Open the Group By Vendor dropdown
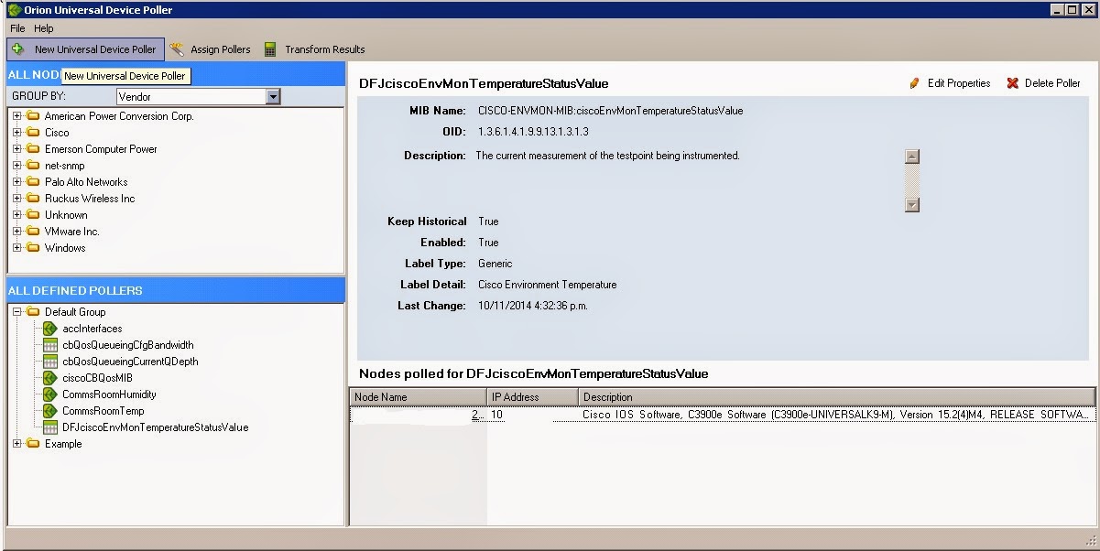 [273, 96]
